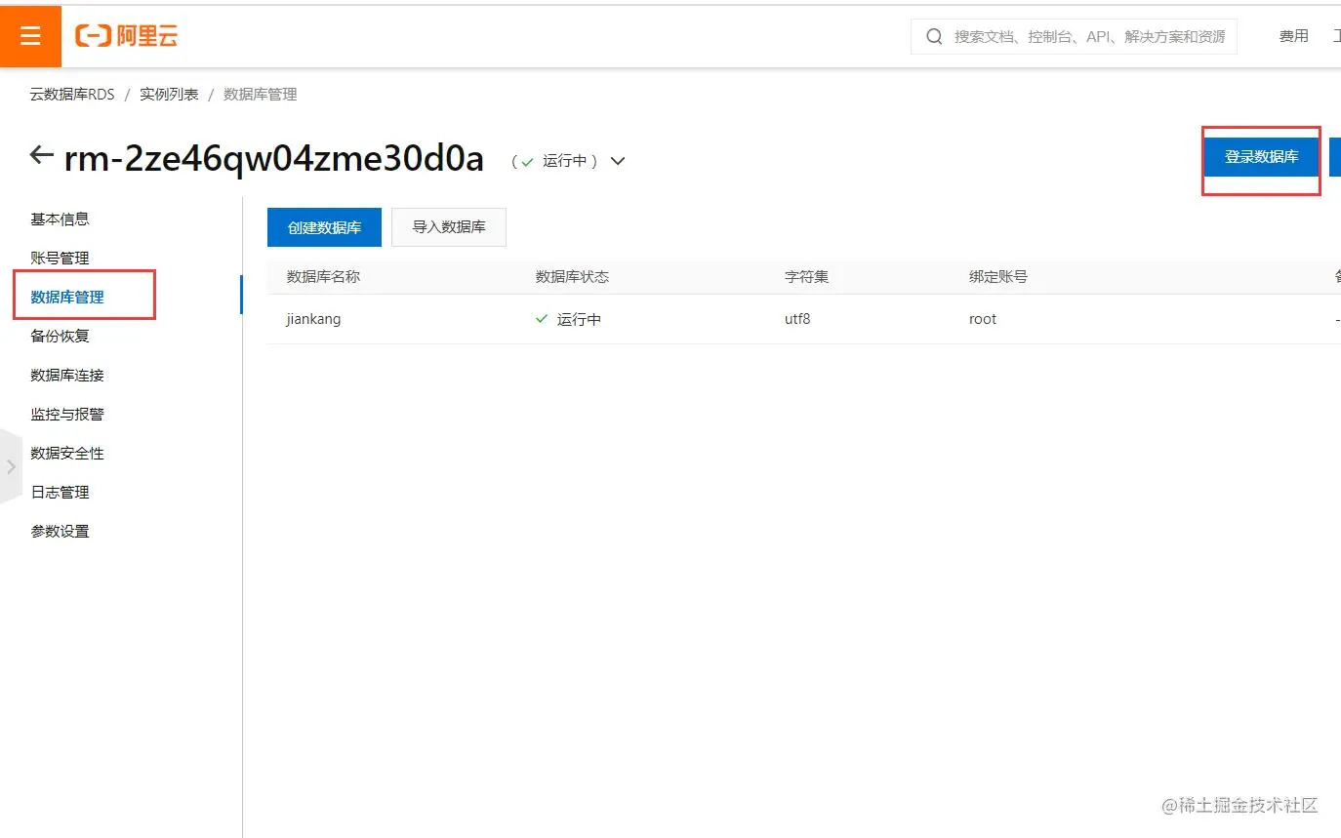The image size is (1341, 838).
Task: Click the 创建数据库 button
Action: coord(324,227)
